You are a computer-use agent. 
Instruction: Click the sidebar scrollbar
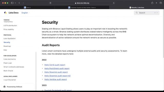36,71
